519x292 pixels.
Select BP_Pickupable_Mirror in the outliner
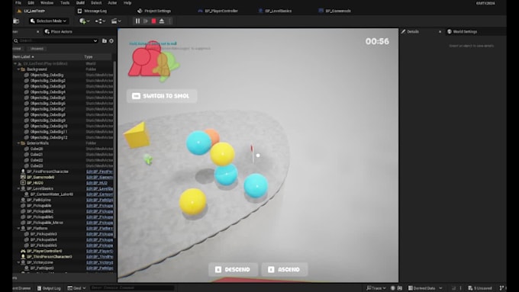tap(45, 223)
